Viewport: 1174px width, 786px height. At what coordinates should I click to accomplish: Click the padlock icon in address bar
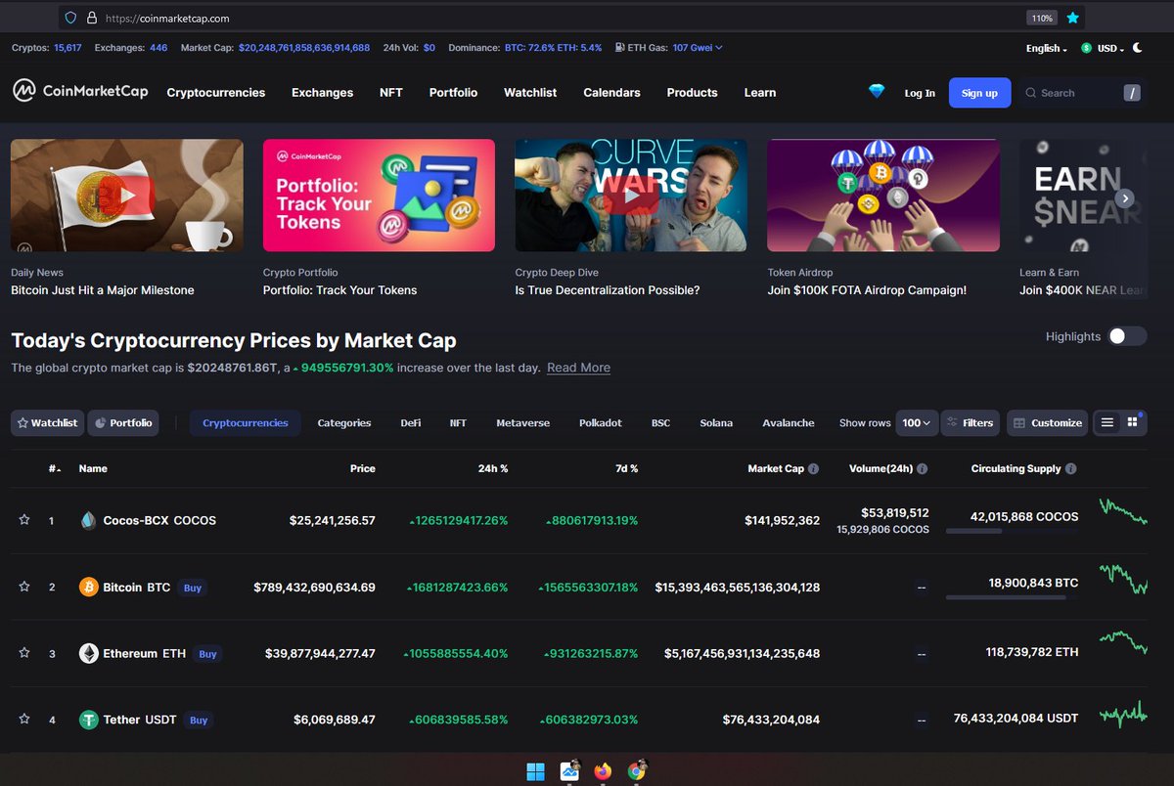(x=92, y=18)
